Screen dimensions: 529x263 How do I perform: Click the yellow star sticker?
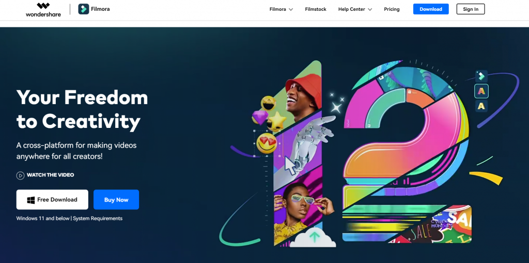click(x=277, y=121)
